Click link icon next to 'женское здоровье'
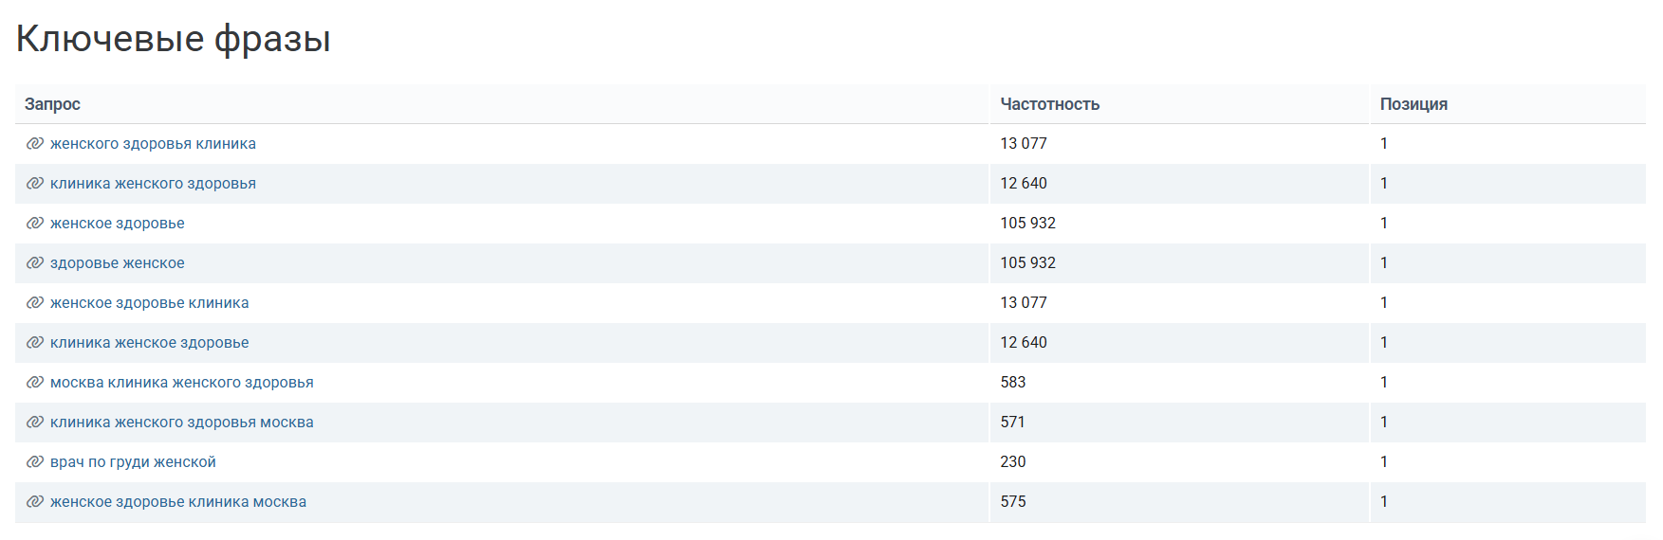The image size is (1663, 540). tap(35, 224)
